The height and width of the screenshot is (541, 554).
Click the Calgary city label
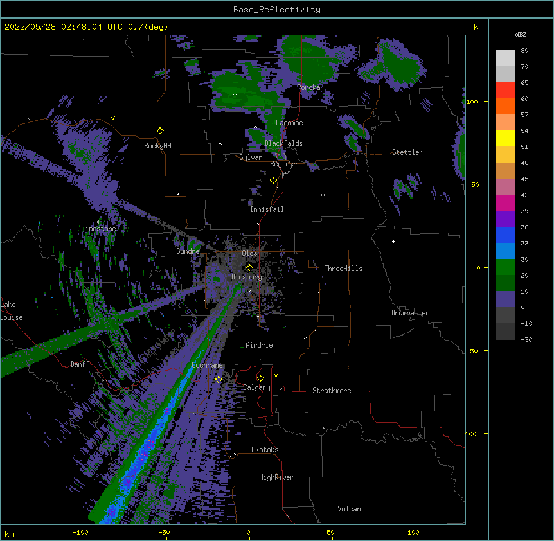[256, 387]
